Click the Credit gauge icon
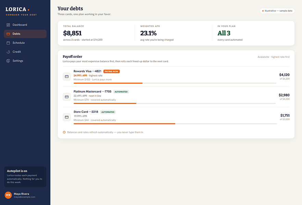Viewport: 302px width, 205px height. pyautogui.click(x=8, y=52)
